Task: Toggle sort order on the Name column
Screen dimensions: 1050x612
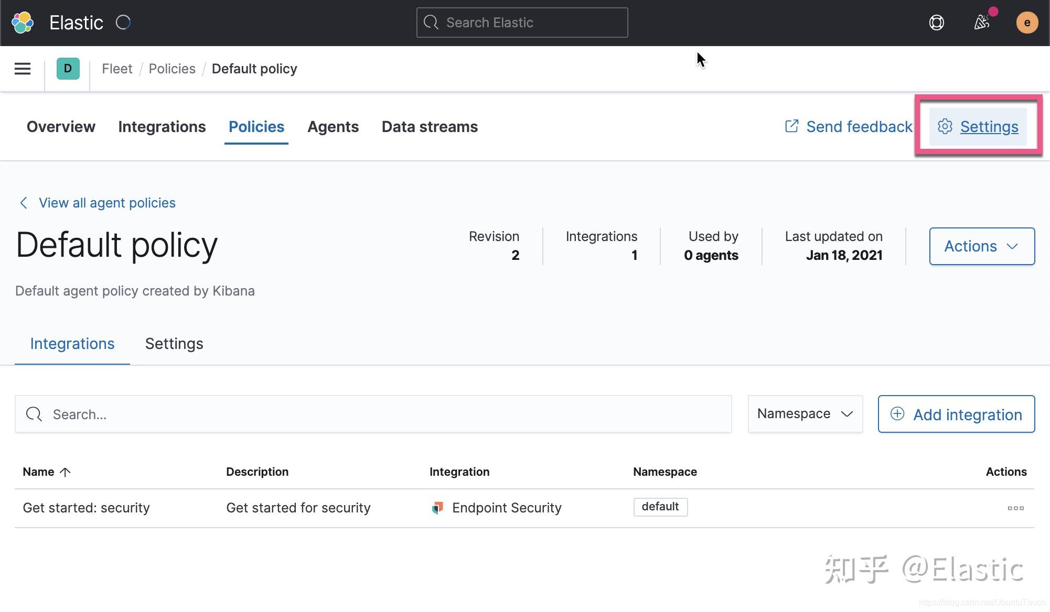Action: (46, 472)
